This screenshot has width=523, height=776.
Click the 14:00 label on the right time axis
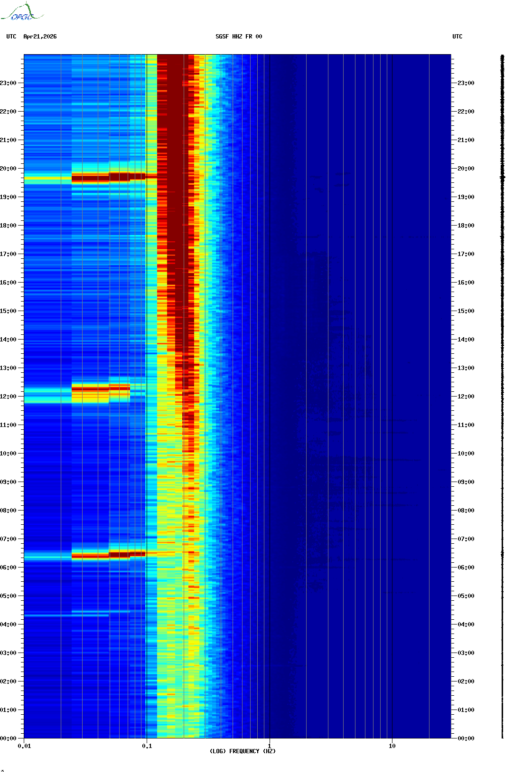pyautogui.click(x=466, y=340)
